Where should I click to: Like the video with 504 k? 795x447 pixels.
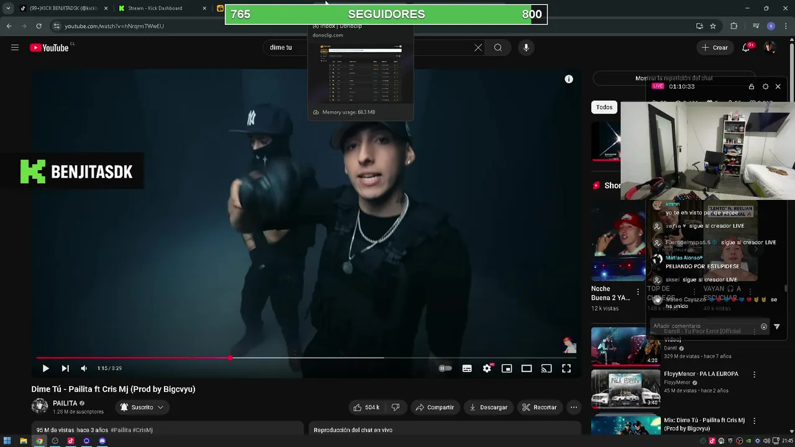point(366,407)
